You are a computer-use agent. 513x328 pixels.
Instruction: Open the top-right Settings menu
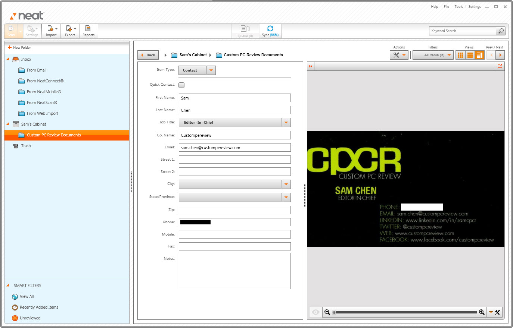pyautogui.click(x=475, y=7)
